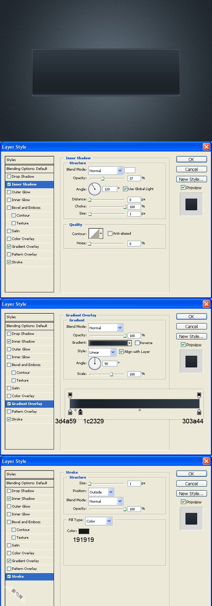Enable Satin checkbox in Stroke dialog
The height and width of the screenshot is (606, 212).
click(9, 545)
